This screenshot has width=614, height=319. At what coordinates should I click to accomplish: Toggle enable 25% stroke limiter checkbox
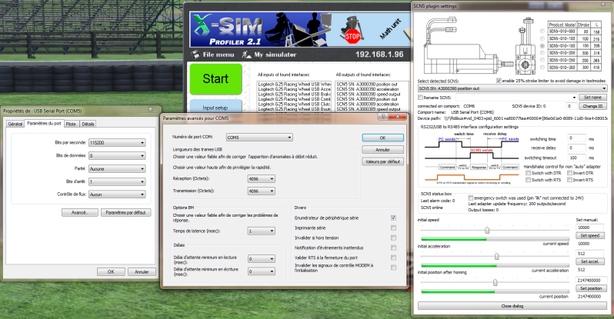(499, 81)
